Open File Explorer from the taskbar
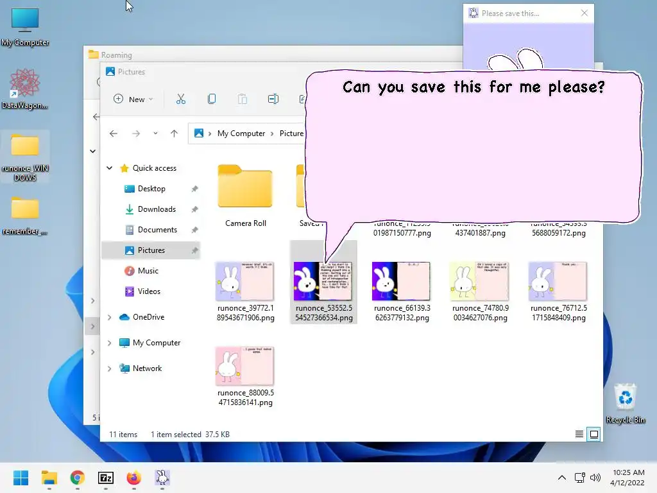 click(x=49, y=478)
